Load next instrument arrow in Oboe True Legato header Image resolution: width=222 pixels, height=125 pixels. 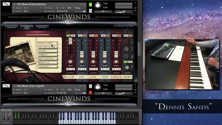point(84,86)
